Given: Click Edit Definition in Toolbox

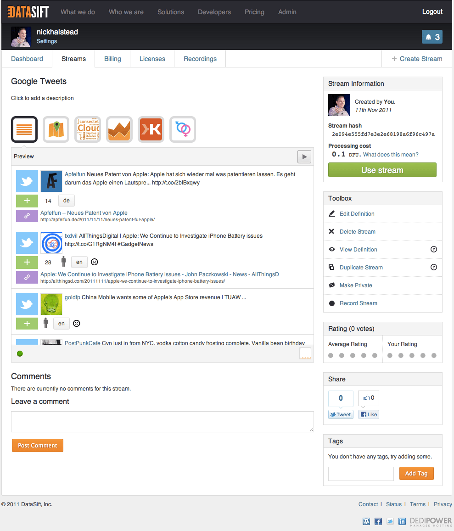Looking at the screenshot, I should coord(357,214).
